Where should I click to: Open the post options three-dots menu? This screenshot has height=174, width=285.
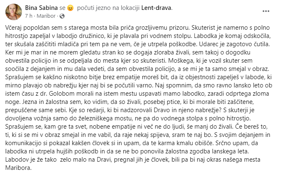[x=266, y=11]
